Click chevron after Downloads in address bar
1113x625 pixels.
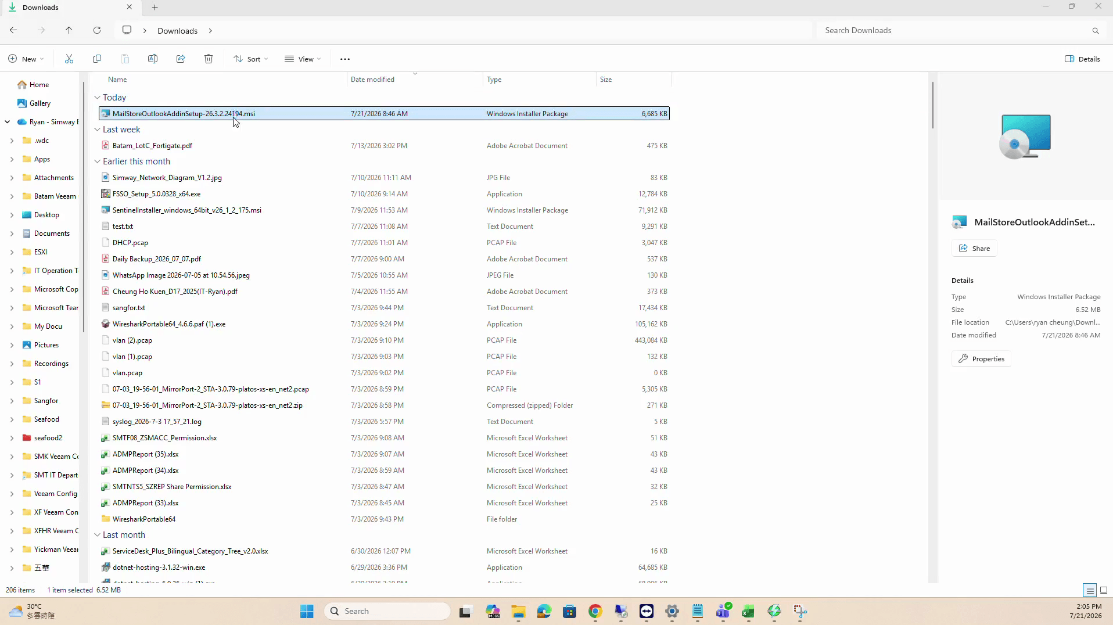point(210,31)
